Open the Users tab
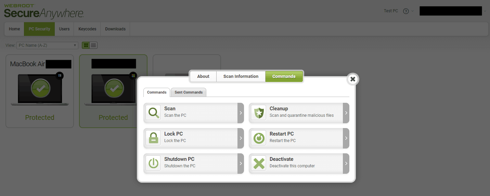The width and height of the screenshot is (490, 196). point(64,29)
